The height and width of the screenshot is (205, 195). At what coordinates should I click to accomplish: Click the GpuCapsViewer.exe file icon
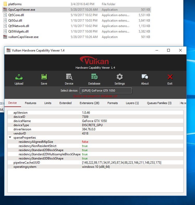click(x=5, y=10)
